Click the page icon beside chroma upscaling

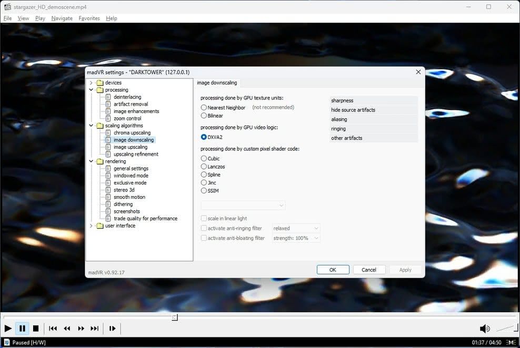(x=108, y=133)
